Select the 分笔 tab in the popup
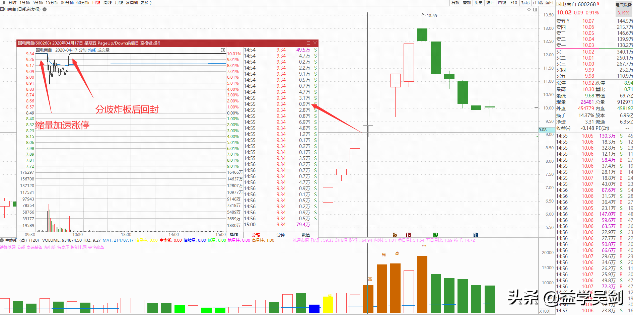 click(256, 235)
